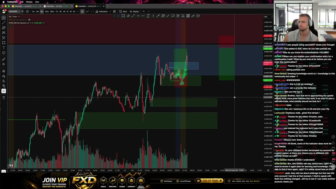Image resolution: width=336 pixels, height=189 pixels.
Task: Expand the line chart style dropdown arrow
Action: coord(91,12)
